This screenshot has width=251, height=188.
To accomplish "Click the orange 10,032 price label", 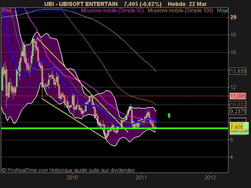I will click(238, 104).
